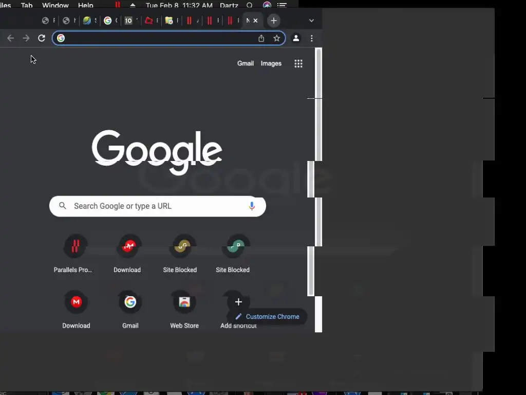
Task: Click the Dartz user name in menu bar
Action: point(229,5)
